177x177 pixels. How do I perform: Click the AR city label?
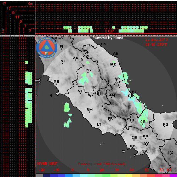pyautogui.click(x=76, y=58)
